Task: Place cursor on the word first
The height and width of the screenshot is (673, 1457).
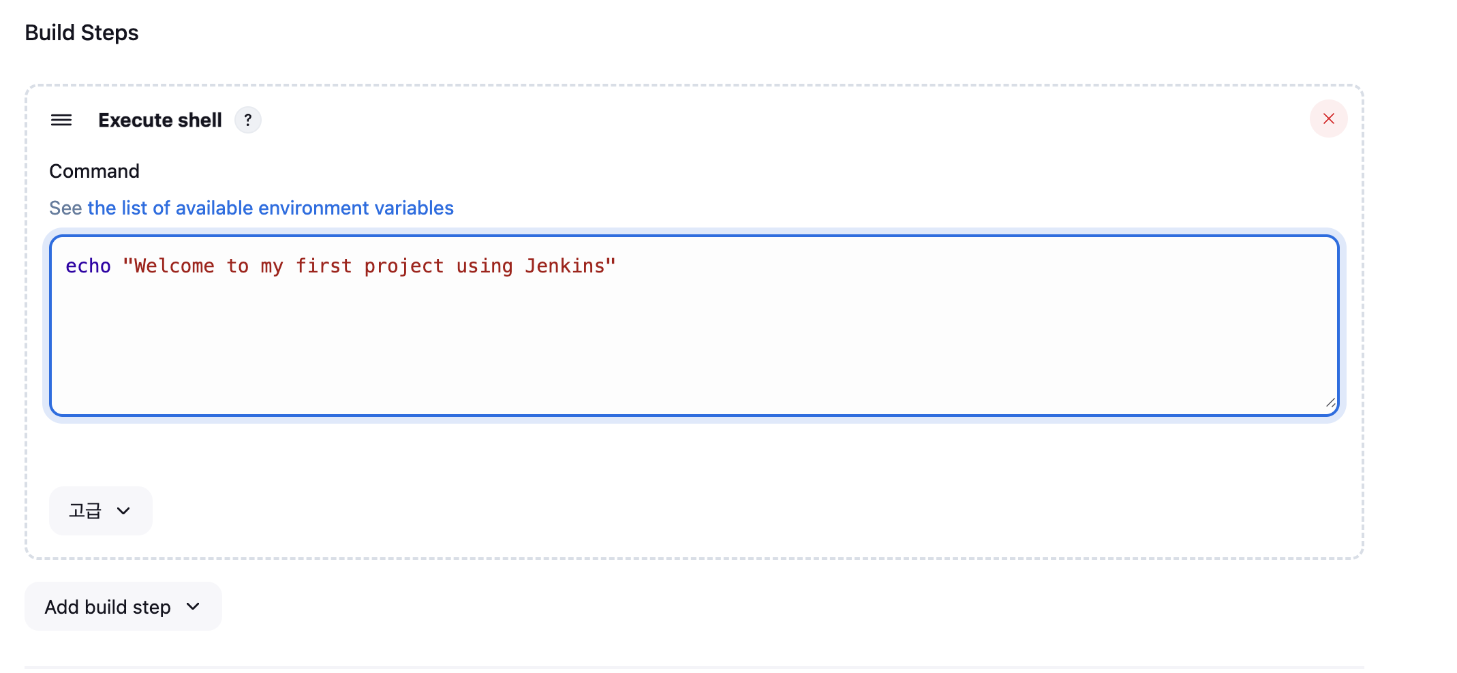Action: point(324,266)
